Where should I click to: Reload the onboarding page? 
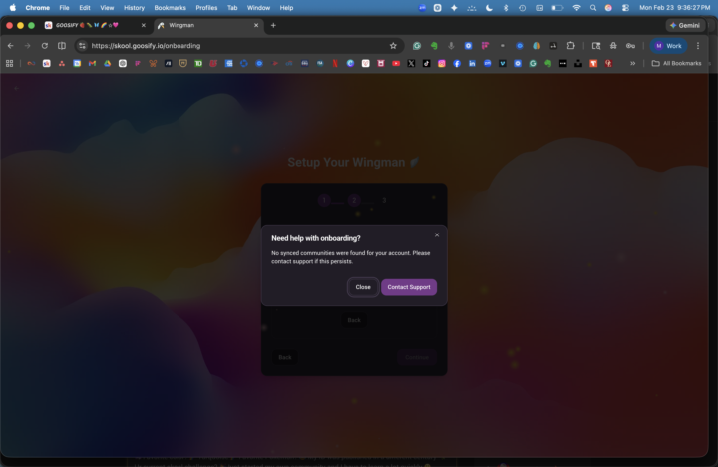coord(45,45)
